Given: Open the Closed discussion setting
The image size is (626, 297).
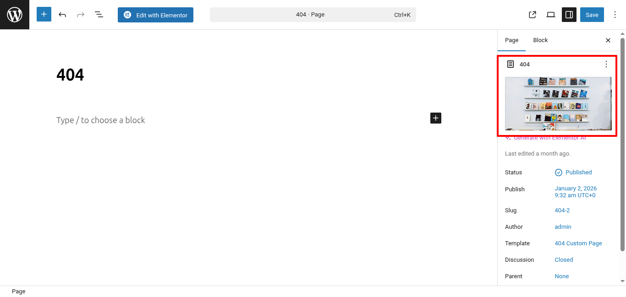Looking at the screenshot, I should pyautogui.click(x=564, y=260).
